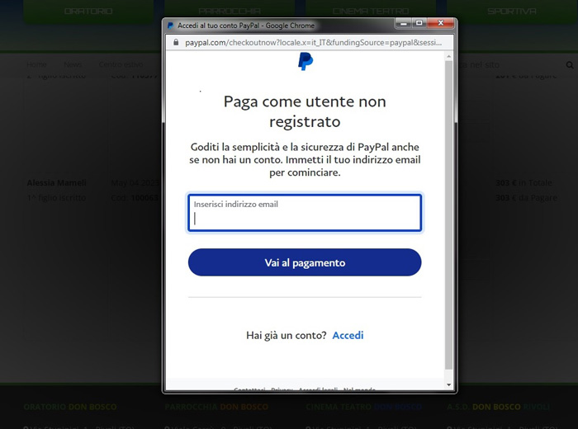578x429 pixels.
Task: Click the email address input field
Action: (x=305, y=213)
